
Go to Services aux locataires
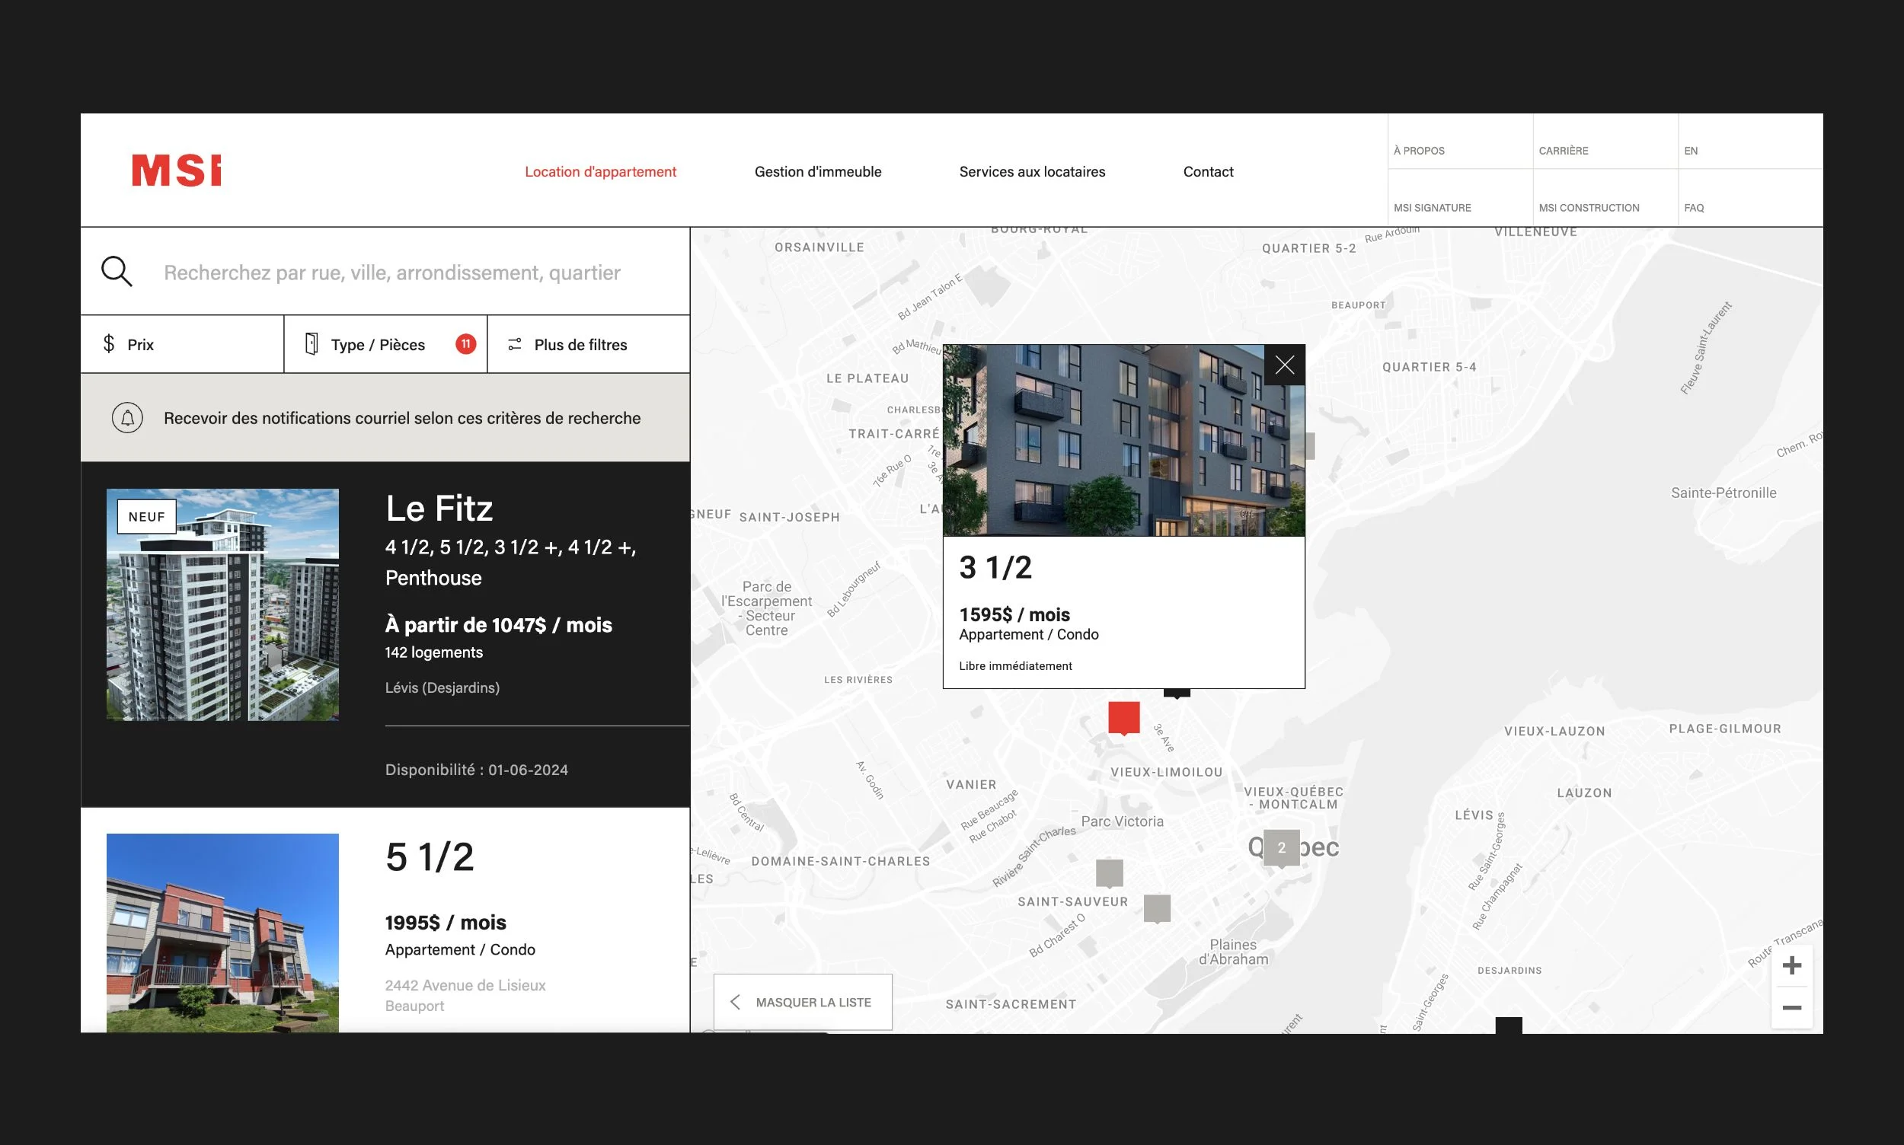point(1031,171)
